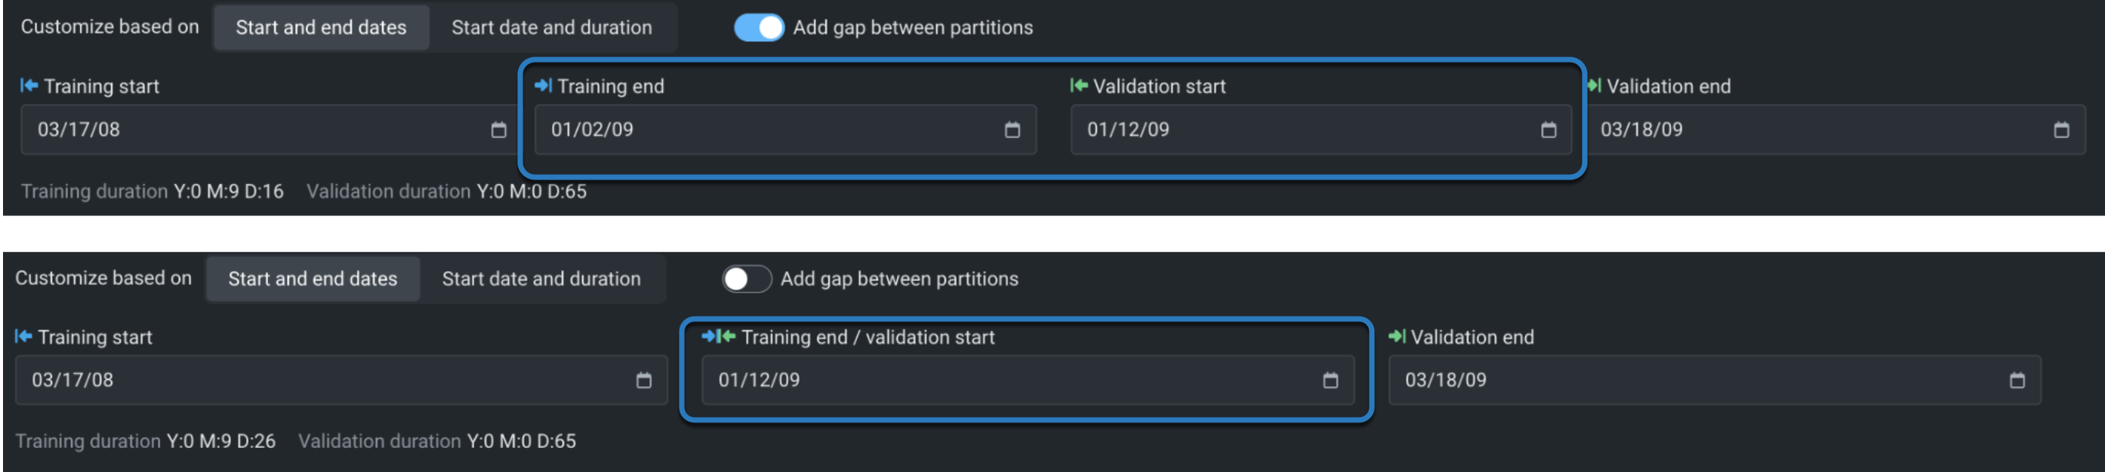Open Validation end calendar in gap-enabled panel
Viewport: 2105px width, 472px height.
pos(2061,130)
